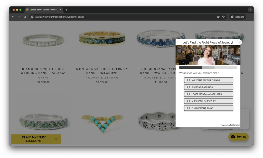Click inside the address bar

[x=77, y=17]
